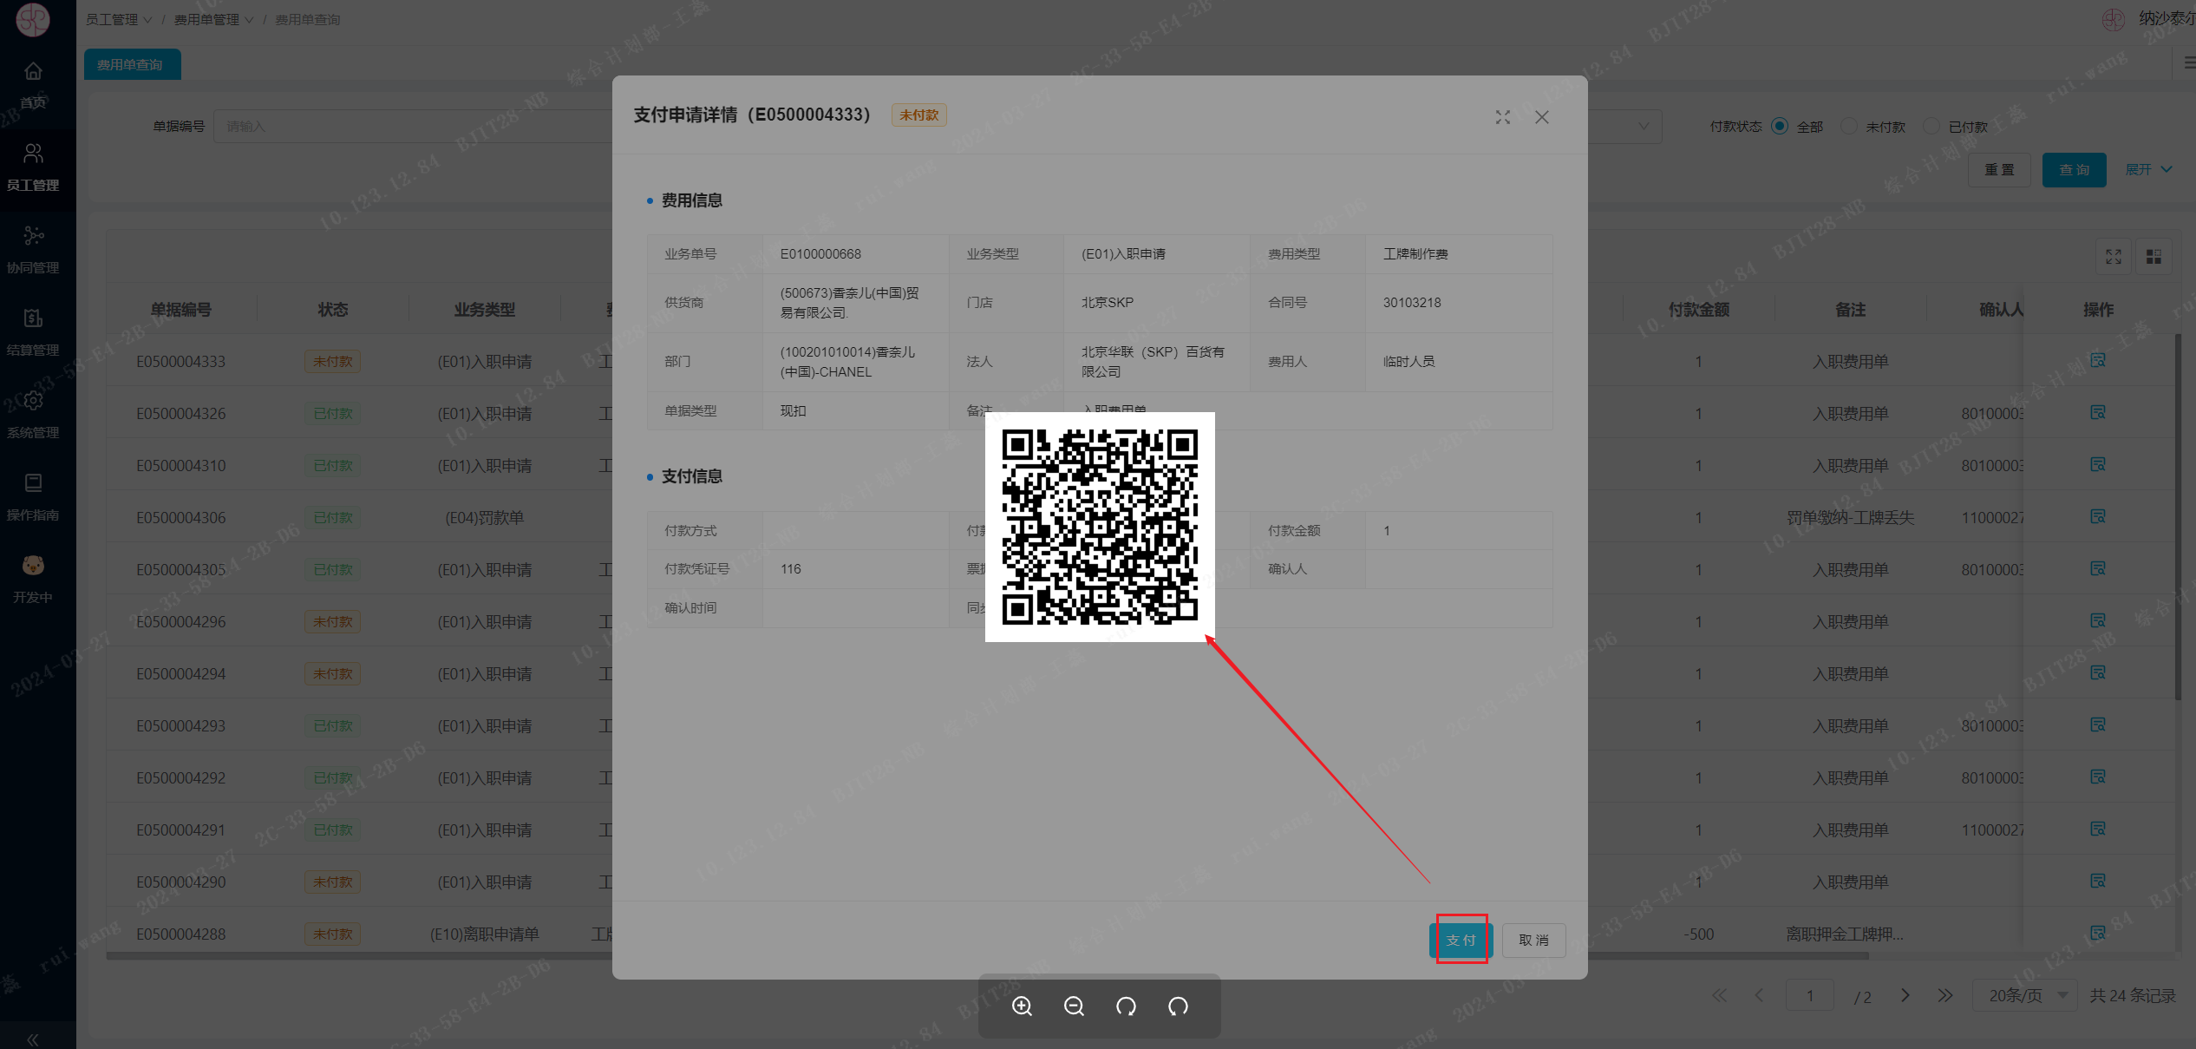Click business number E0100000668 in dialog
The image size is (2196, 1049).
820,254
